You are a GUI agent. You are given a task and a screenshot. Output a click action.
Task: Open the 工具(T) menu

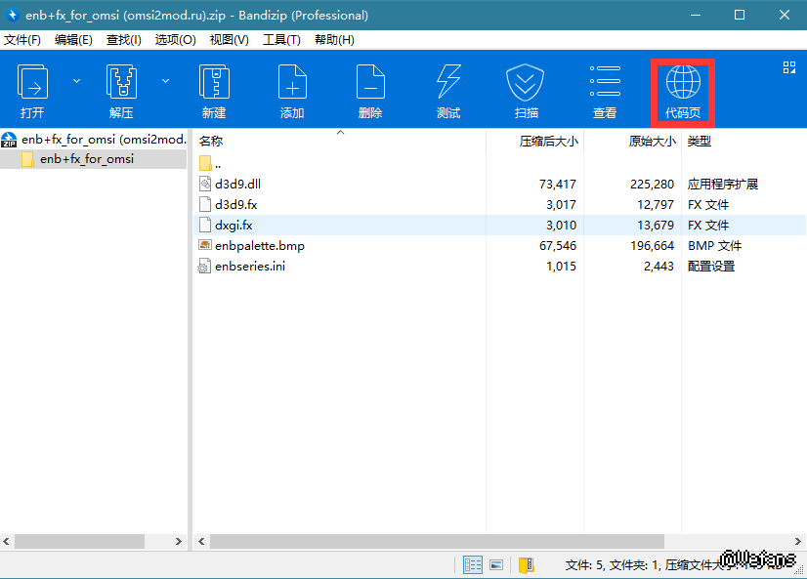point(281,40)
